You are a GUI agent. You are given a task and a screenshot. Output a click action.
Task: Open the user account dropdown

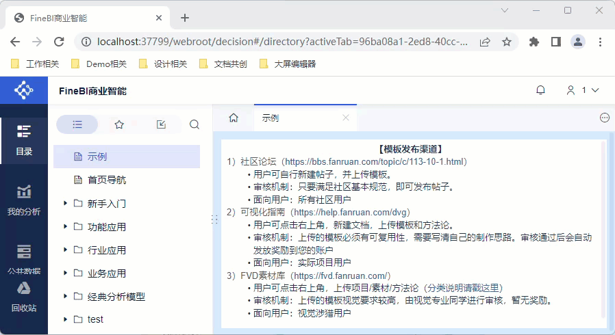click(582, 90)
